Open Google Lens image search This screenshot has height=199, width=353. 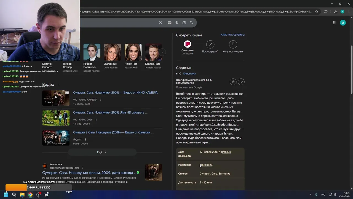(184, 23)
